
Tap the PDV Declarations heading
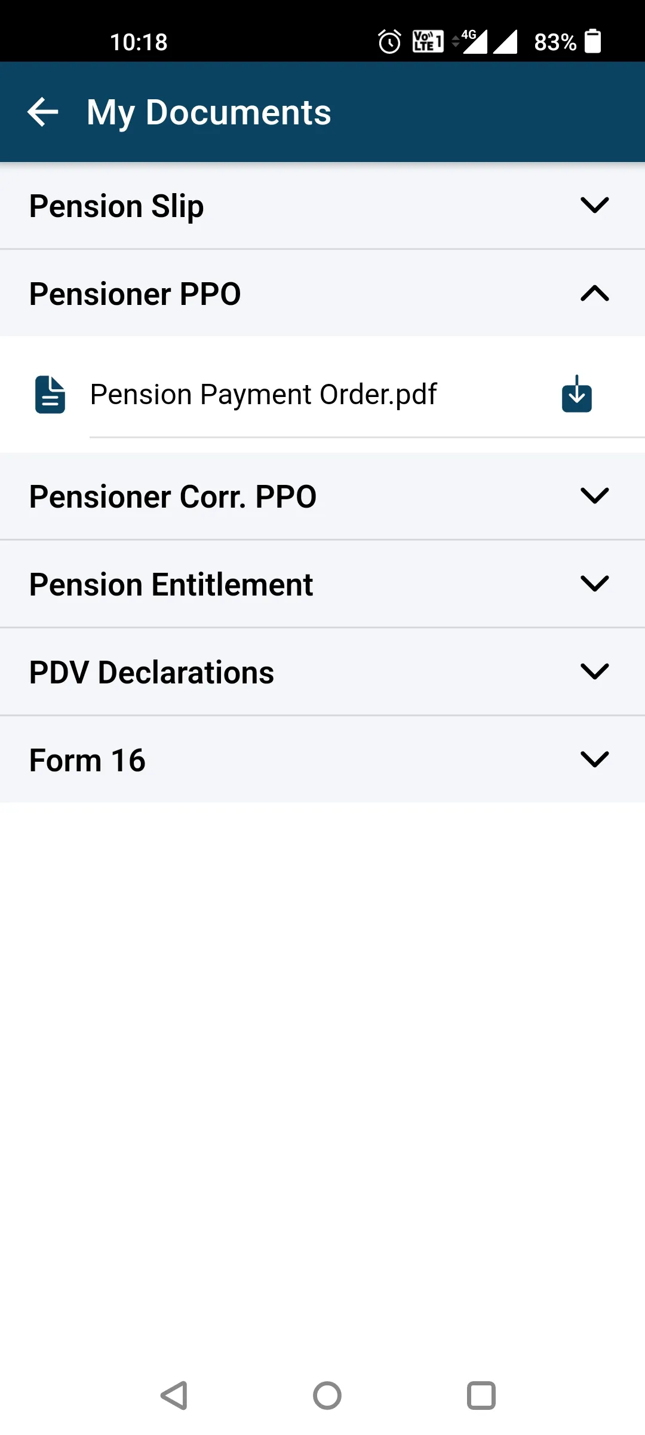point(152,673)
